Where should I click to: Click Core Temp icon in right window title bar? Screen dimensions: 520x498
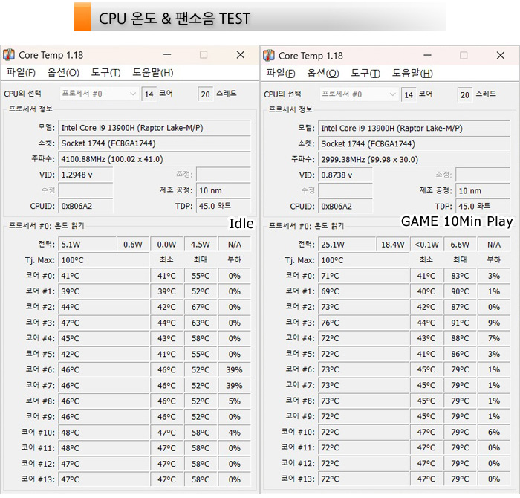click(x=269, y=56)
